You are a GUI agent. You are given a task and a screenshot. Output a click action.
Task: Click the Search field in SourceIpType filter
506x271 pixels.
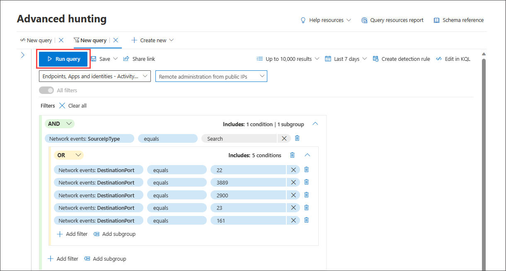coord(239,138)
